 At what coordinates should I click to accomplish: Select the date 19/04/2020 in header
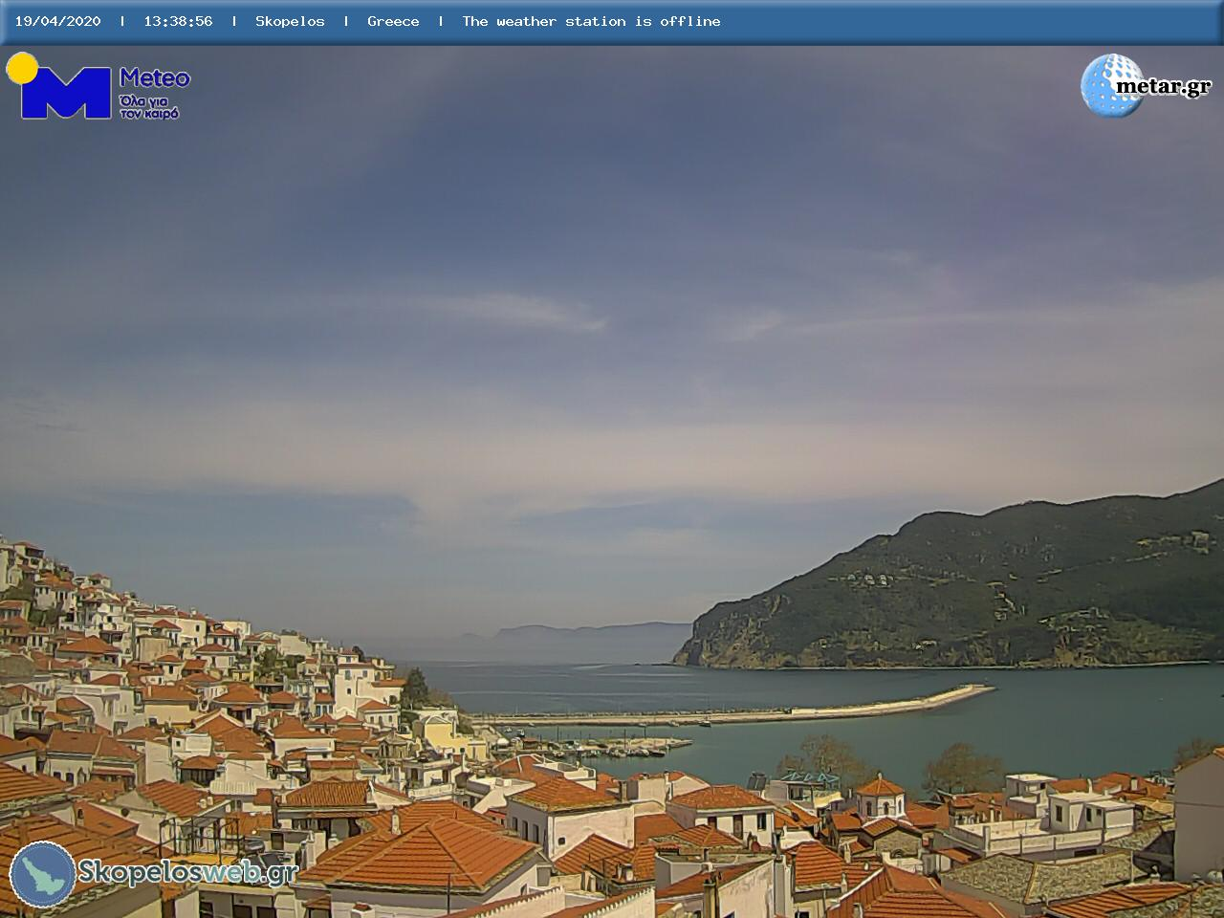[57, 21]
